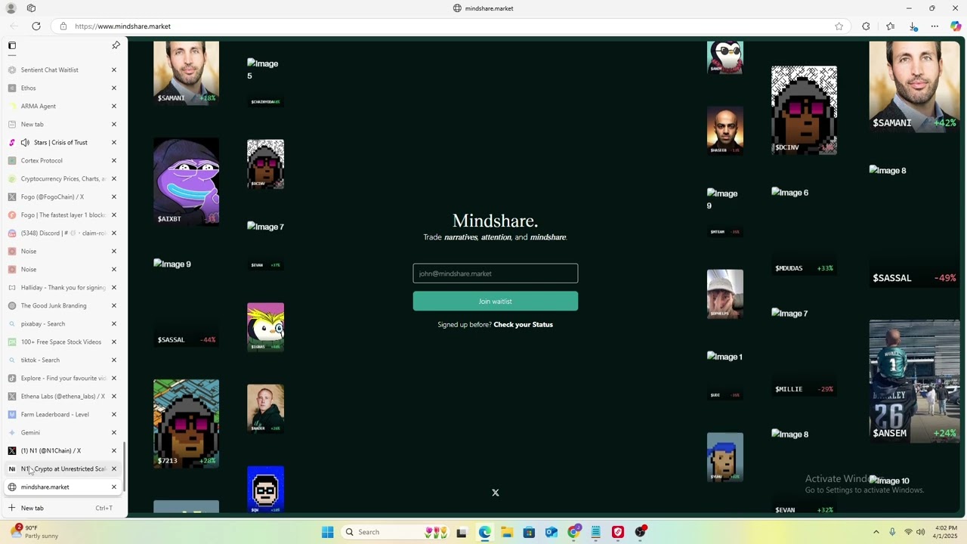Select the $ANSEM +24% card
The image size is (967, 544).
pyautogui.click(x=914, y=381)
